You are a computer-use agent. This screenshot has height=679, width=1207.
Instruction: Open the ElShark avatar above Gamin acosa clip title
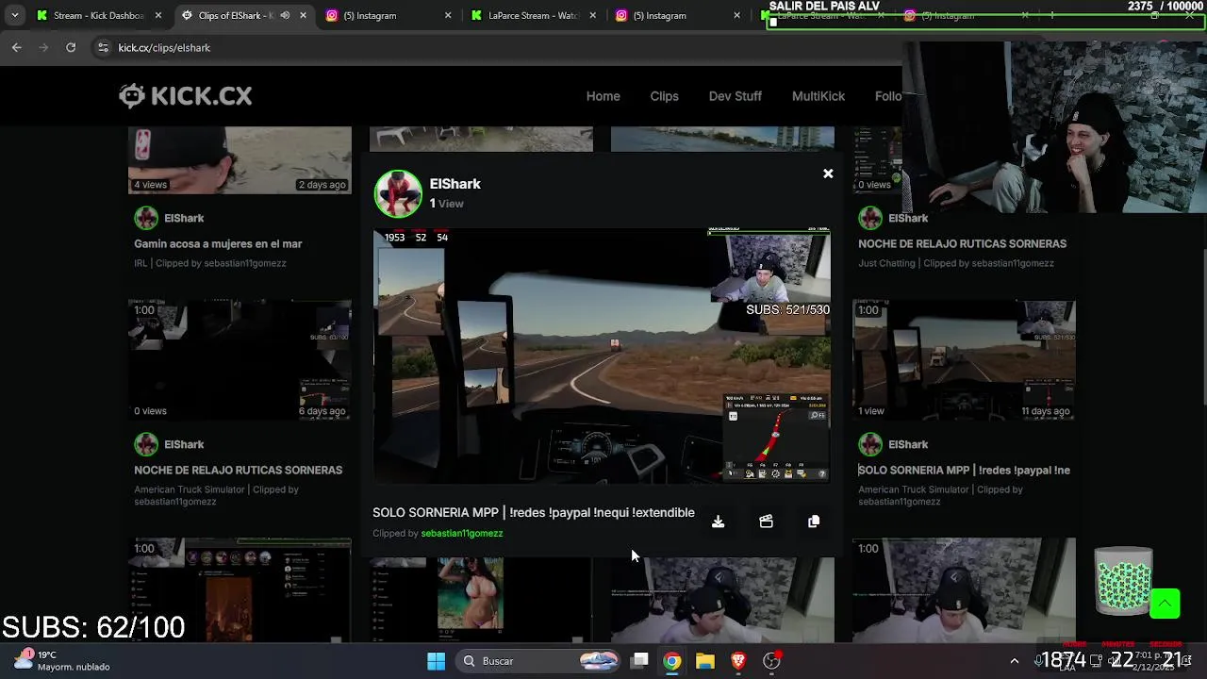(146, 218)
